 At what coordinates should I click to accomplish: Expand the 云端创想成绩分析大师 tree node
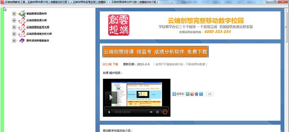(x=14, y=34)
